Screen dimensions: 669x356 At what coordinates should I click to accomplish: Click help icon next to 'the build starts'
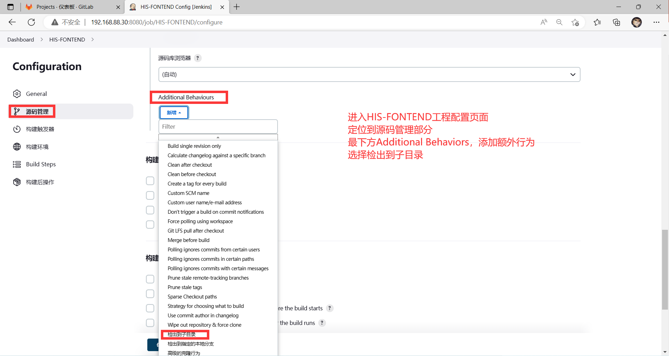[329, 308]
